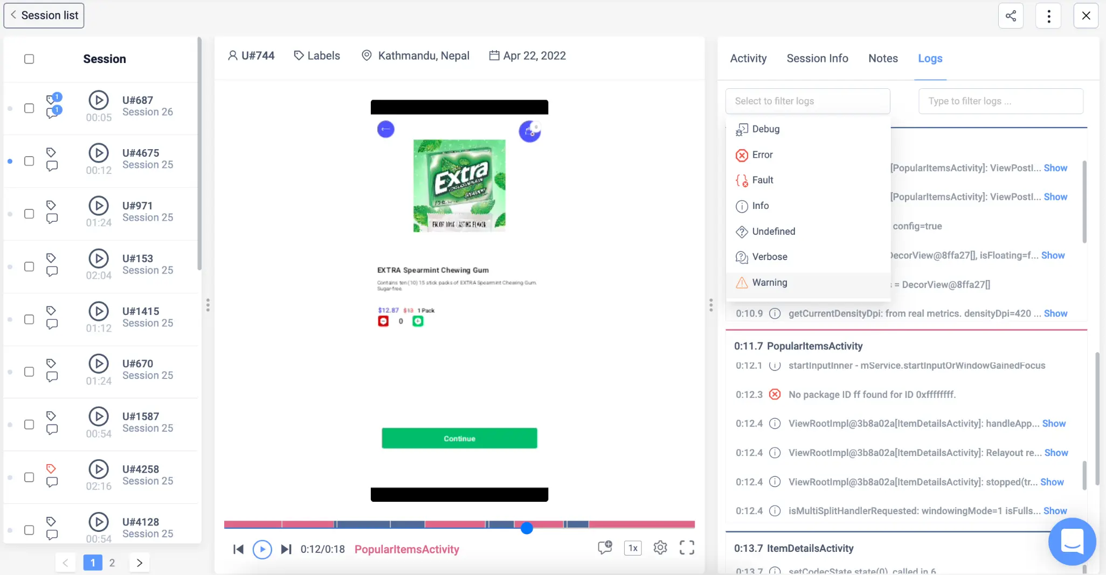
Task: Go to next page of sessions
Action: tap(140, 563)
